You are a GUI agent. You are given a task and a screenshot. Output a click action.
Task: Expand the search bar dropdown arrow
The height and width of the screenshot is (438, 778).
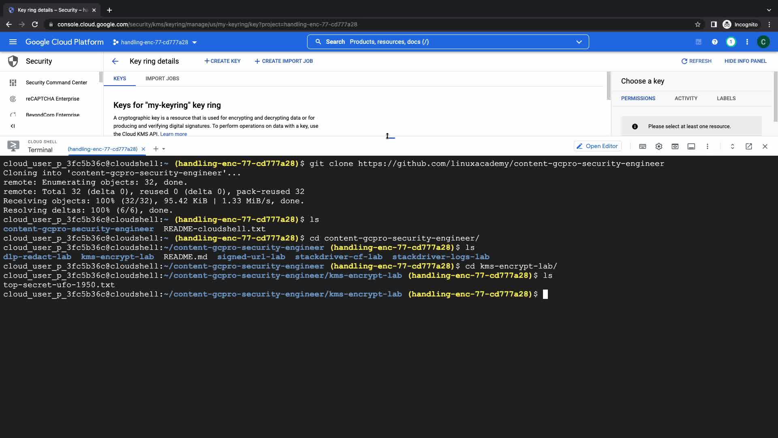[x=579, y=42]
